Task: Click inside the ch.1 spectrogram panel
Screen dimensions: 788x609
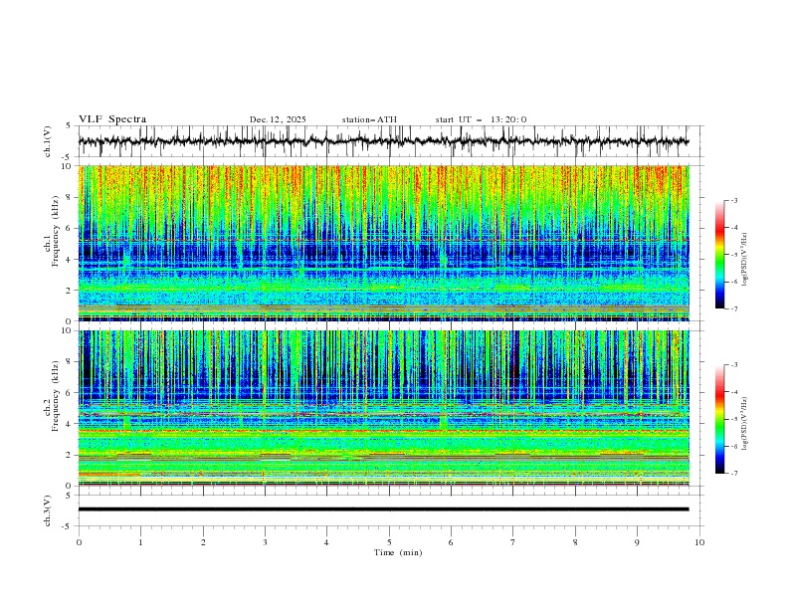Action: click(x=383, y=243)
